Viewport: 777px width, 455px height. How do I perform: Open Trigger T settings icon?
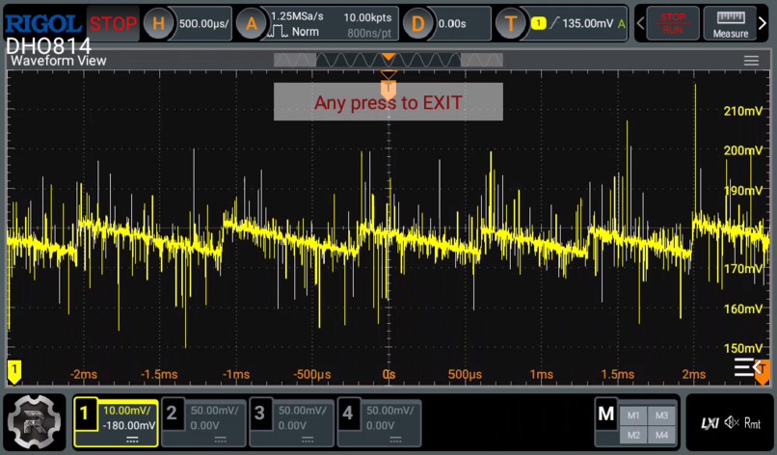tap(510, 23)
